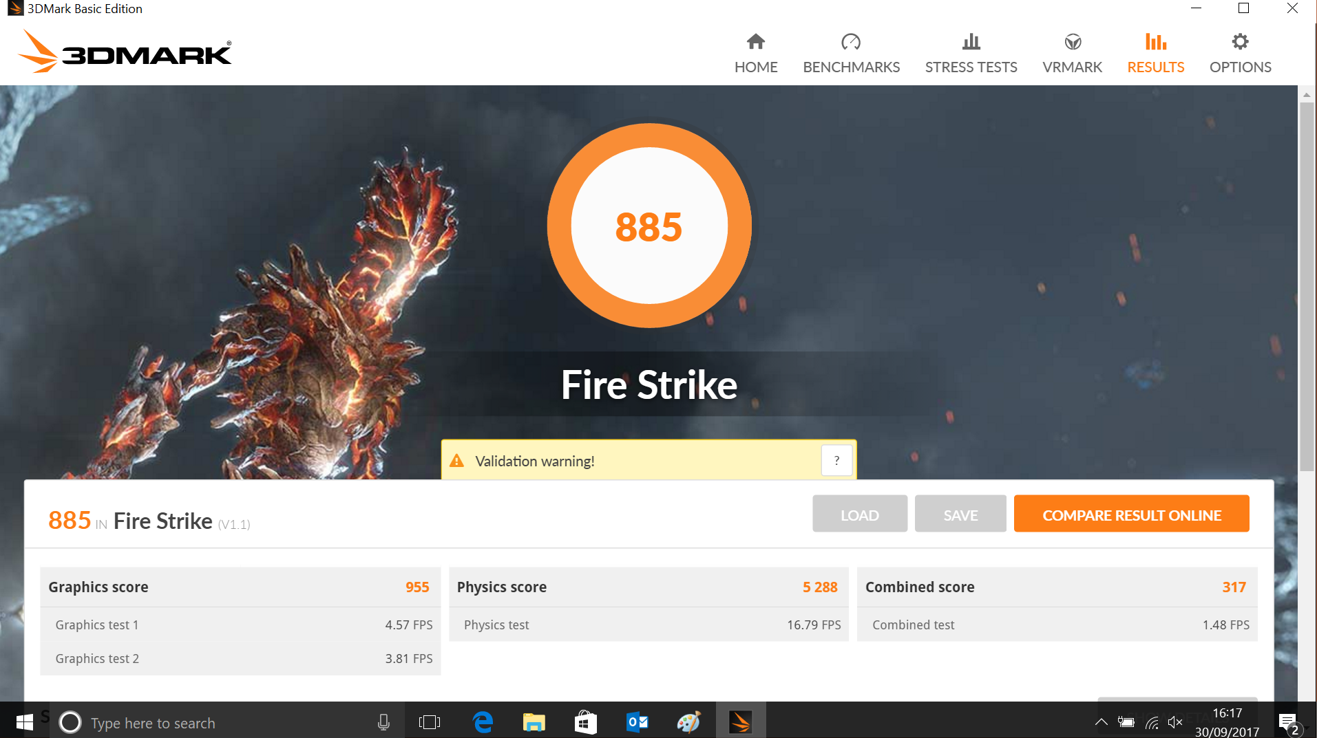Click the Cortana circle icon

click(x=70, y=722)
